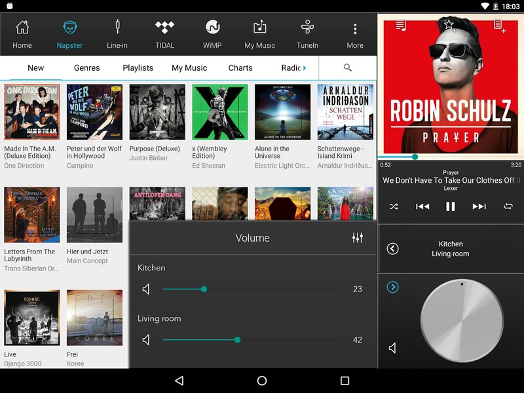Open the More overflow menu
This screenshot has width=524, height=393.
pyautogui.click(x=355, y=34)
